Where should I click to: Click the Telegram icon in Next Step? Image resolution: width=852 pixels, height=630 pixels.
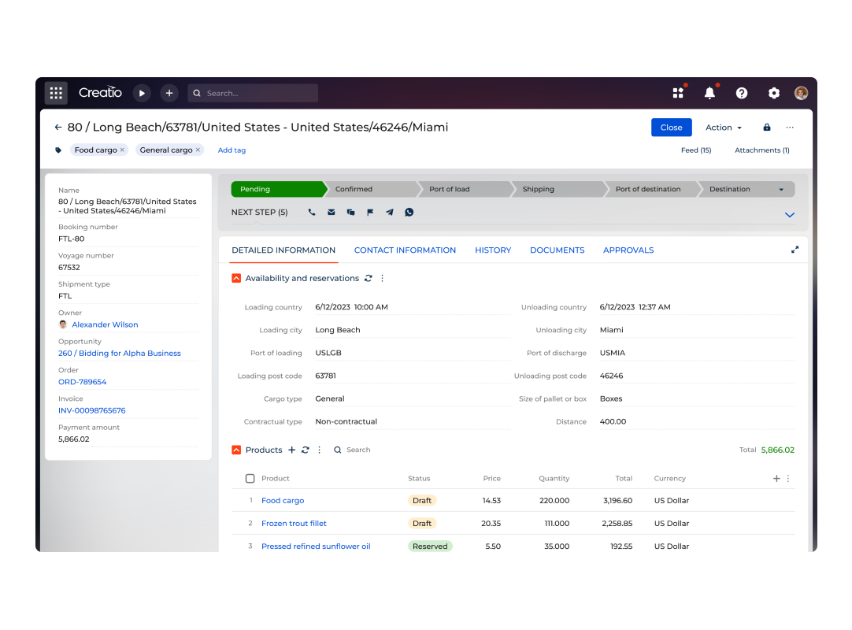coord(390,213)
